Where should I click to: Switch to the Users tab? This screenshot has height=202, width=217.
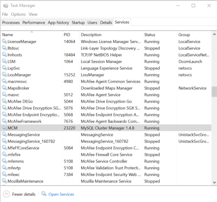pyautogui.click(x=92, y=22)
